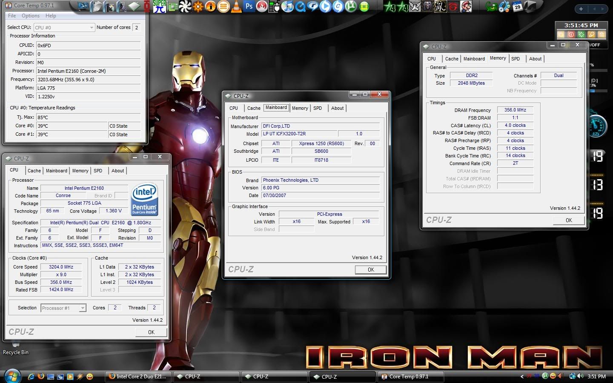613x383 pixels.
Task: Click OK in the Mainboard CPU-Z window
Action: pos(371,270)
